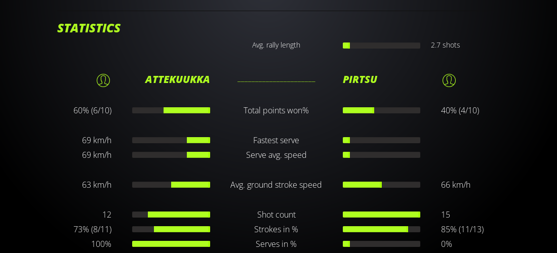Click Pirtsu's Shot count bar
Viewport: 557px width, 253px height.
click(381, 215)
